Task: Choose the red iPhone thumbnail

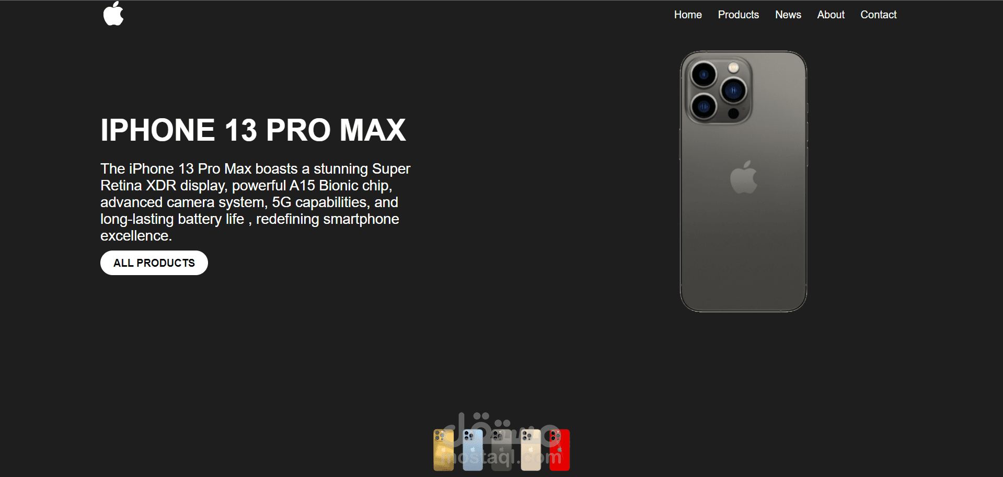Action: 559,450
